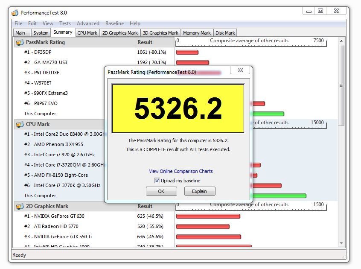Open the View menu

pos(48,23)
